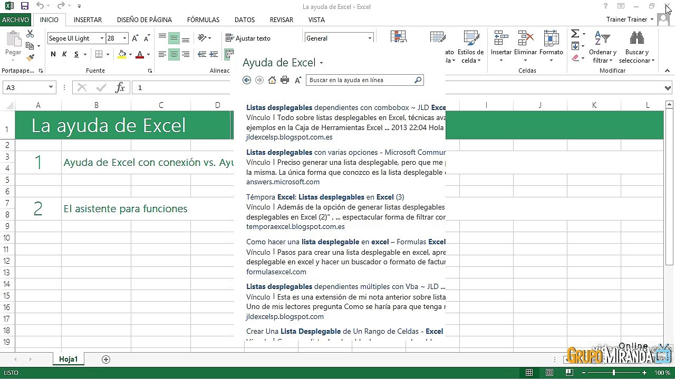Click the magnifier search icon in help

418,80
